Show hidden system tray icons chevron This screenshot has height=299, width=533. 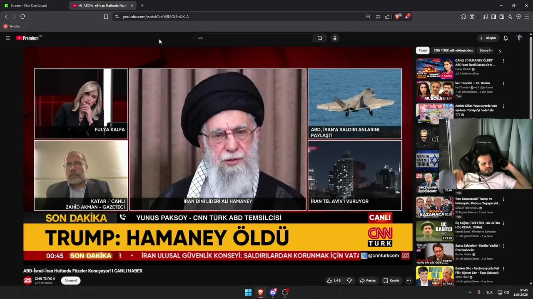470,292
